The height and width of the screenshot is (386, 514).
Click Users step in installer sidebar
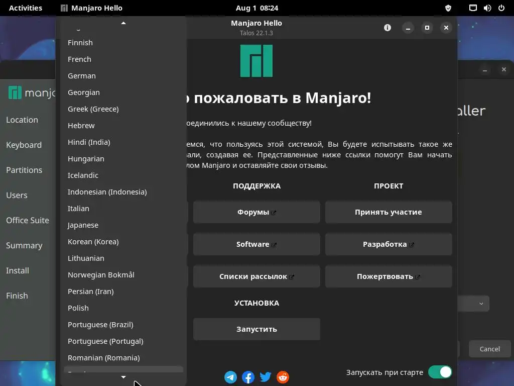click(x=17, y=195)
